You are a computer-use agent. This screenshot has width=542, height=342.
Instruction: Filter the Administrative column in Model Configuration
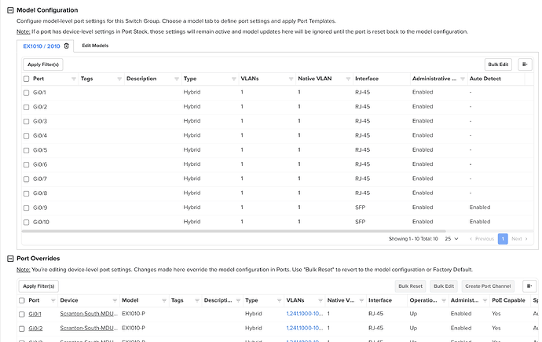[x=462, y=79]
